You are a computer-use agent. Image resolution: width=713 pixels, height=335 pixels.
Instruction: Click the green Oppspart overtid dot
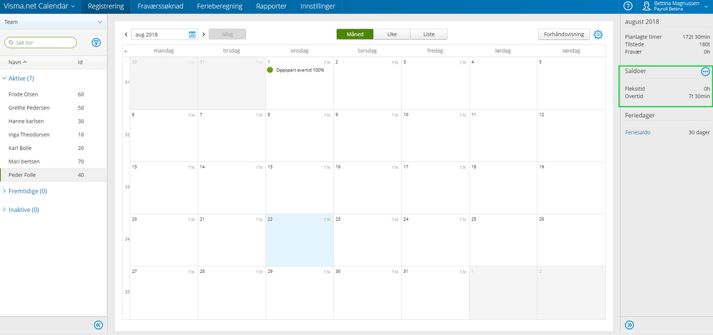(270, 69)
